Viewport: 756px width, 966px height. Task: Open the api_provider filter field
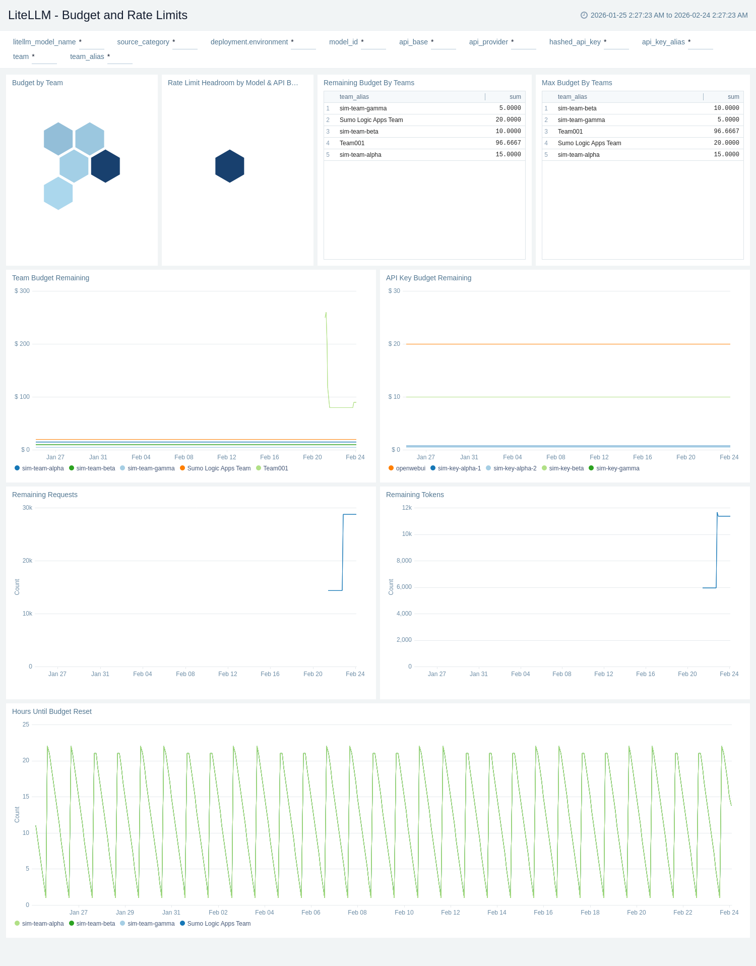tap(523, 42)
